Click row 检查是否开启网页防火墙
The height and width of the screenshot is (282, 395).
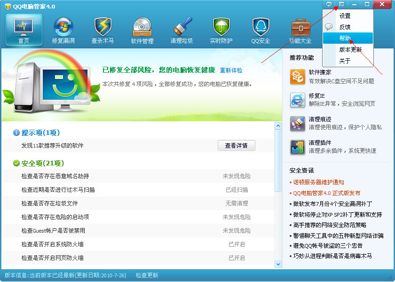pos(139,258)
